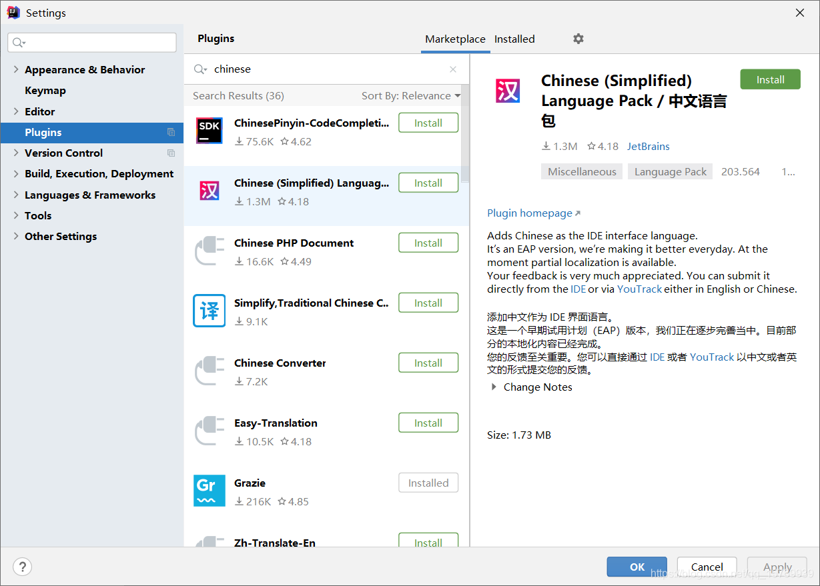Click the Version Control project-level settings icon
820x586 pixels.
(x=171, y=153)
